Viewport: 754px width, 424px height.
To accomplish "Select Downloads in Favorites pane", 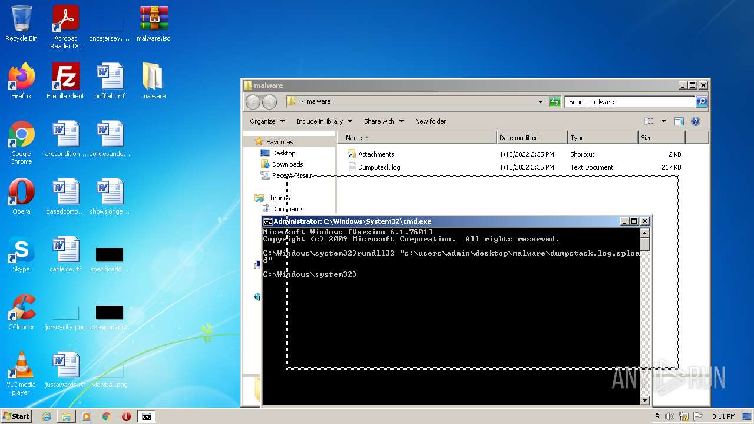I will (x=287, y=164).
